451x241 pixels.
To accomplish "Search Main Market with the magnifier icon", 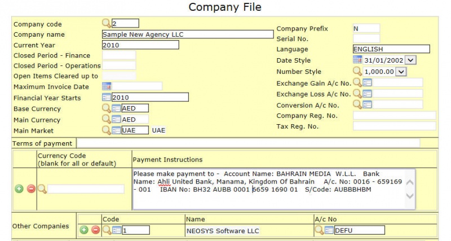I will coord(107,130).
